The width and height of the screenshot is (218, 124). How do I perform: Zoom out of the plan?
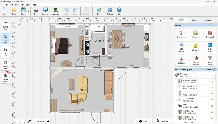tap(18, 121)
